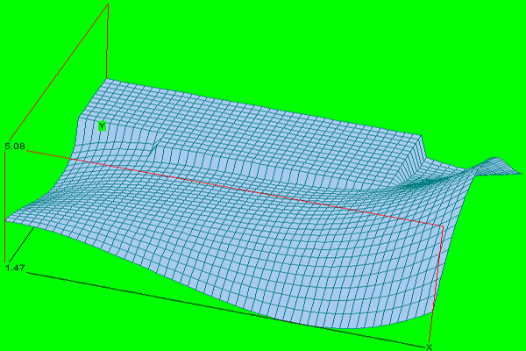Click the surface corner where the red lines meet
The height and width of the screenshot is (351, 526).
pos(443,227)
